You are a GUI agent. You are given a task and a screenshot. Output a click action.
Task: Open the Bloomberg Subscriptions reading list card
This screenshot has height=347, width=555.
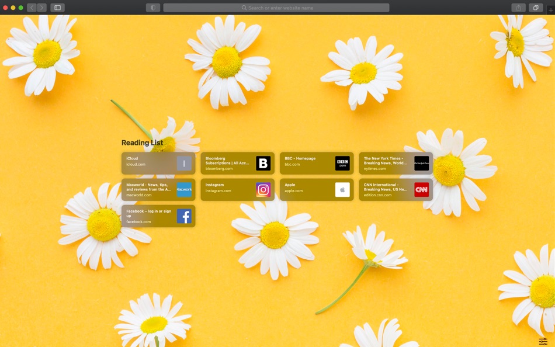tap(238, 163)
